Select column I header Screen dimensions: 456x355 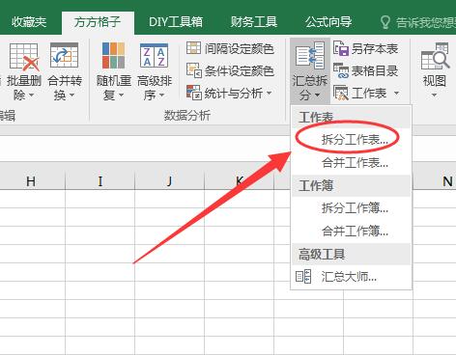point(100,181)
